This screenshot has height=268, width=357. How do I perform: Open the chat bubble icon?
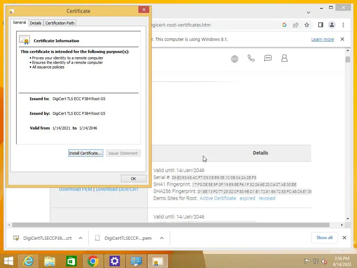[268, 58]
